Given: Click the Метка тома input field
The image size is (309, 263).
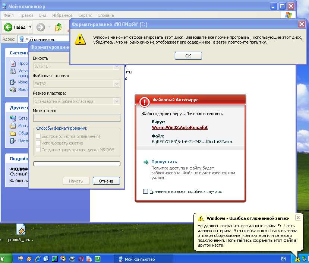Looking at the screenshot, I should tap(77, 118).
